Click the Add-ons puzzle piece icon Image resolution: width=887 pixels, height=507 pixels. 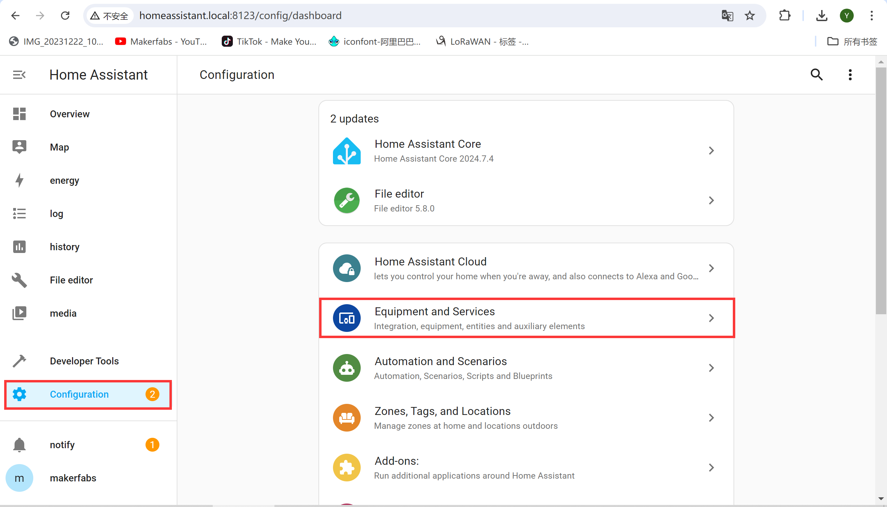(x=346, y=467)
